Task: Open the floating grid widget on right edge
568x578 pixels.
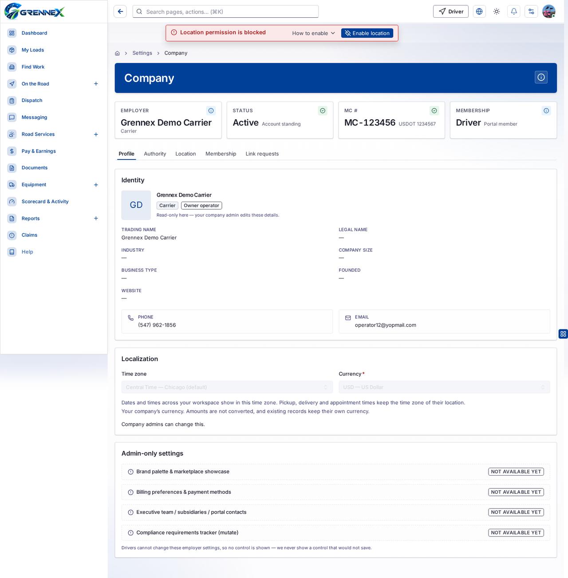Action: coord(563,334)
